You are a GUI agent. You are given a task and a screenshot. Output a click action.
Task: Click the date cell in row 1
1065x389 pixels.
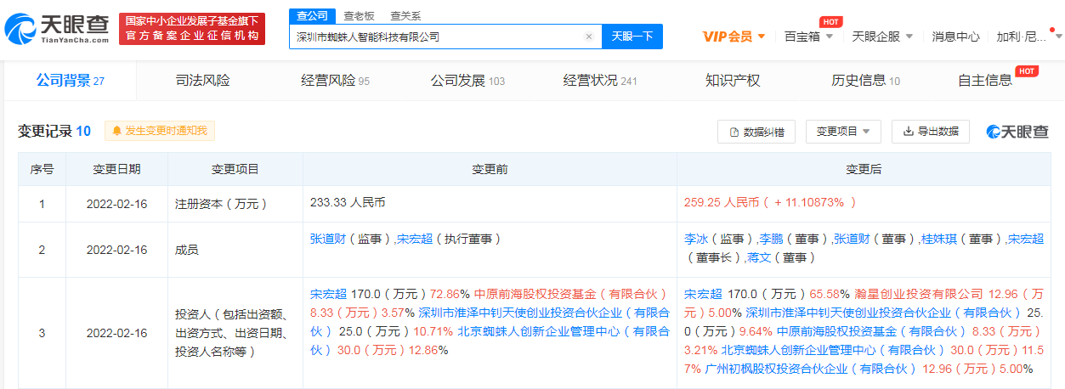point(117,204)
